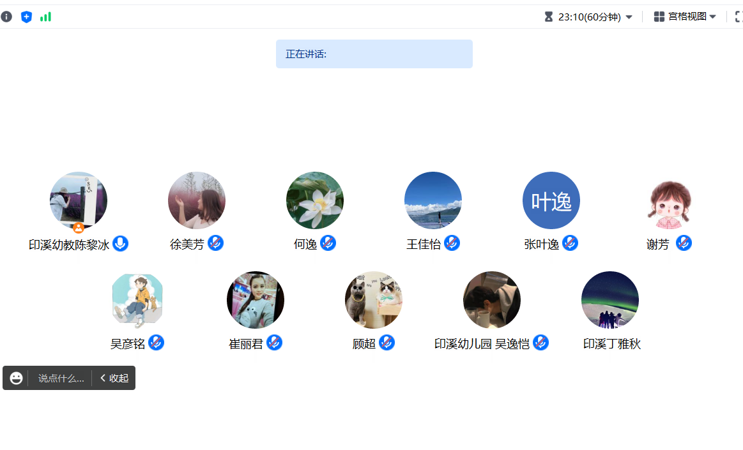Toggle 印溪幼教陈黎冰's active microphone icon
The height and width of the screenshot is (450, 743).
click(x=120, y=244)
